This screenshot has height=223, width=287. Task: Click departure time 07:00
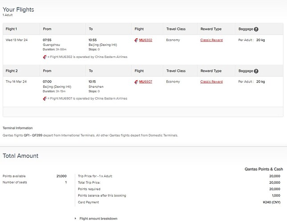tap(47, 82)
